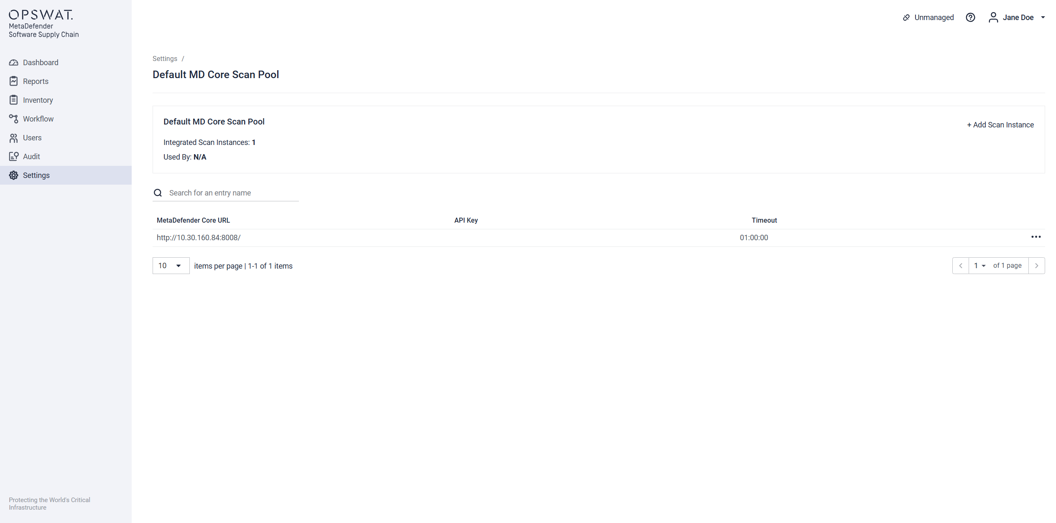Navigate to Workflow section
Image resolution: width=1056 pixels, height=523 pixels.
pos(66,119)
